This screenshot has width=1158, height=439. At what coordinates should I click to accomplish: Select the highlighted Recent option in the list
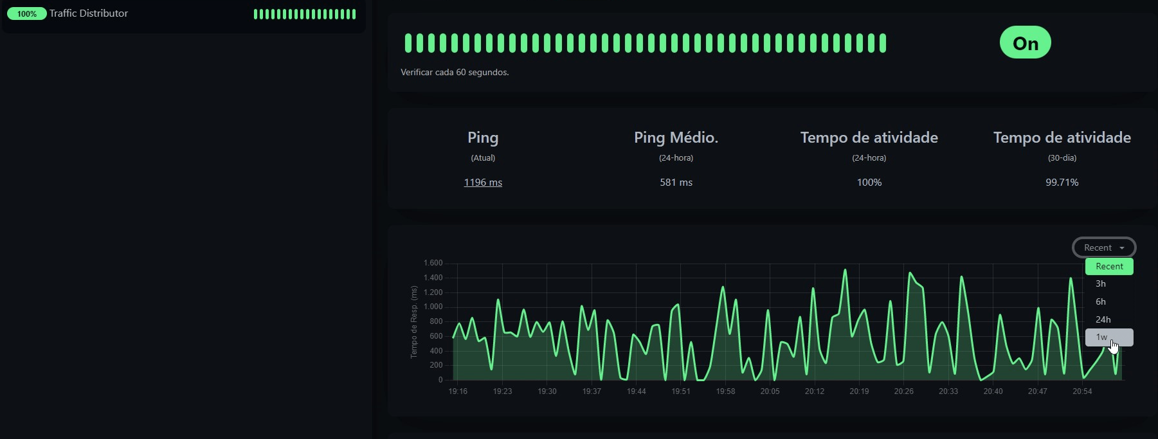[x=1109, y=266]
